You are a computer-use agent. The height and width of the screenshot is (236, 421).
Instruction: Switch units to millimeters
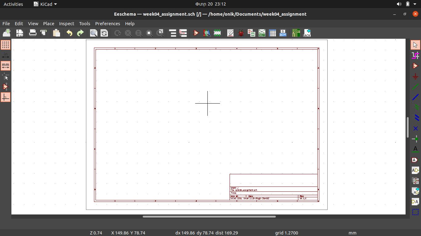coord(6,66)
